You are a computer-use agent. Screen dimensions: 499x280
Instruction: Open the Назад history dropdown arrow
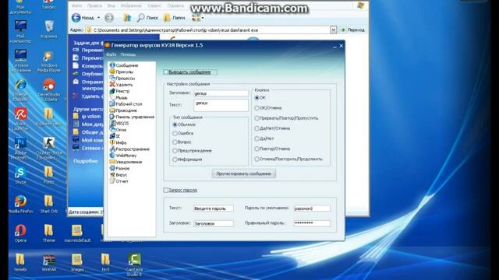click(x=99, y=18)
